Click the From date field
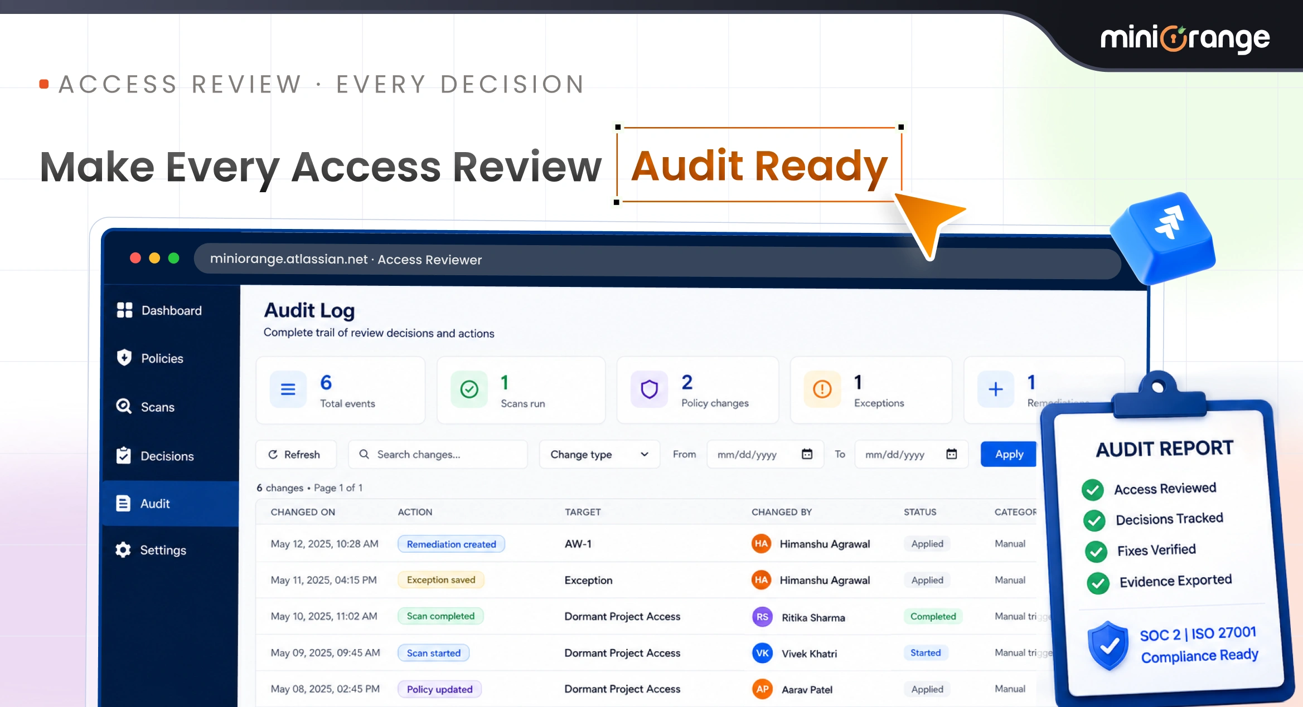The image size is (1303, 707). 765,455
